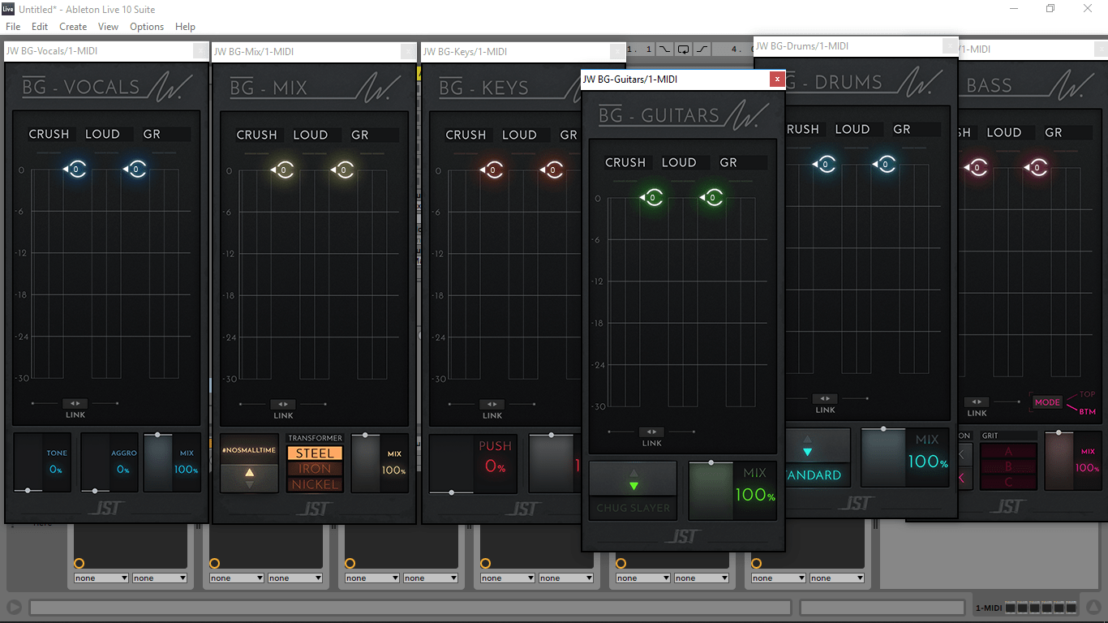The width and height of the screenshot is (1108, 623).
Task: Click the LOUD knob in Bass window
Action: point(1037,168)
